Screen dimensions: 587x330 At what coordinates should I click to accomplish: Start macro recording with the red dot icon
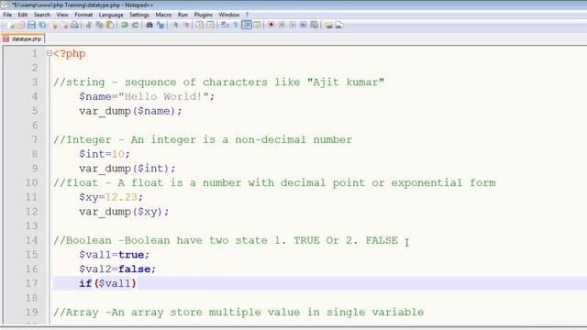(x=271, y=25)
